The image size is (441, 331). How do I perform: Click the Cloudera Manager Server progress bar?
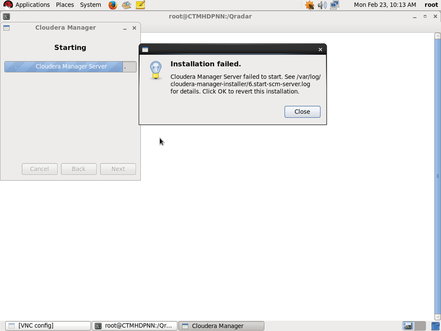(x=70, y=67)
